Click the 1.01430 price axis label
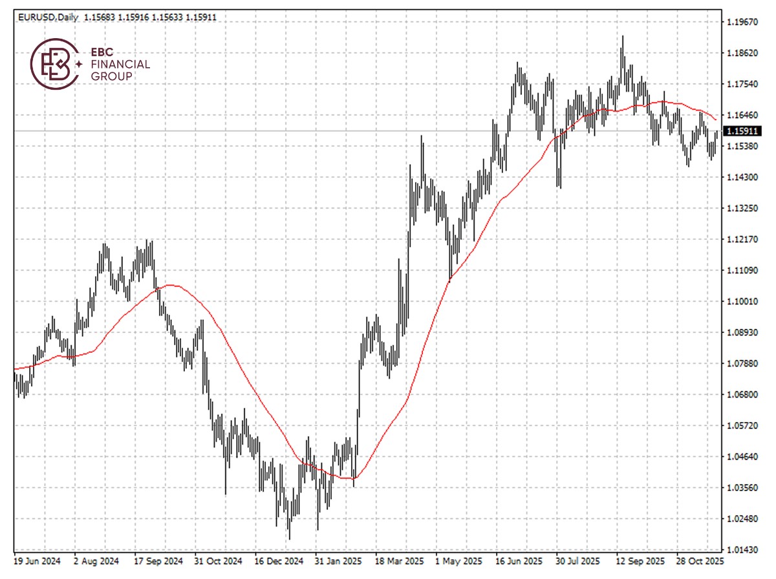The width and height of the screenshot is (776, 579). click(x=742, y=550)
